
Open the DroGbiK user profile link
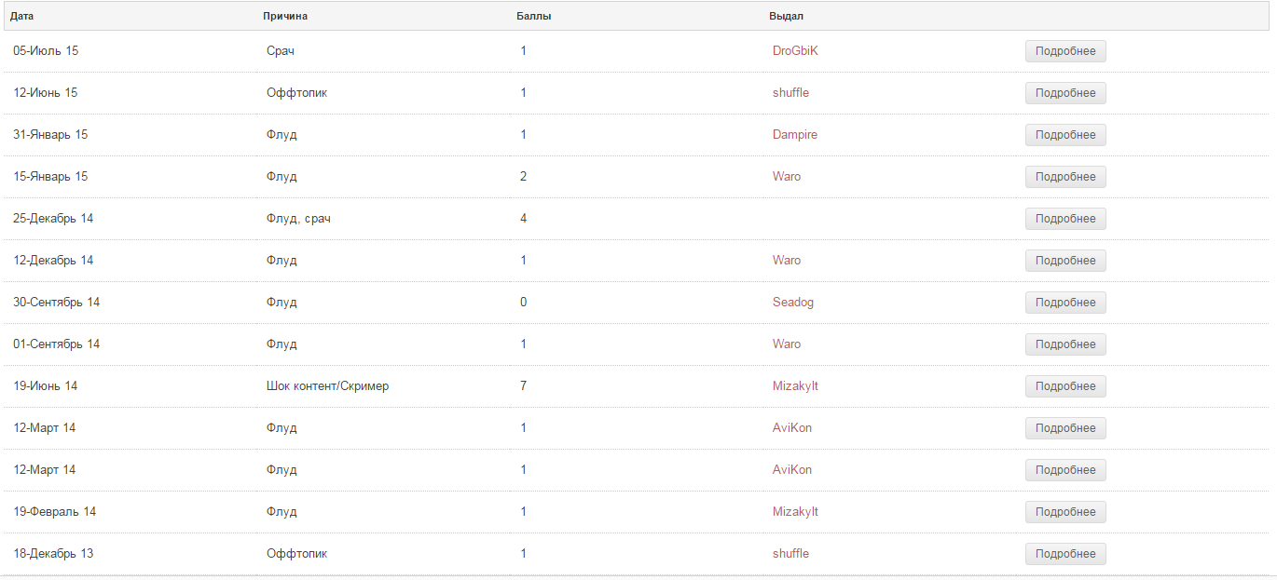(795, 51)
